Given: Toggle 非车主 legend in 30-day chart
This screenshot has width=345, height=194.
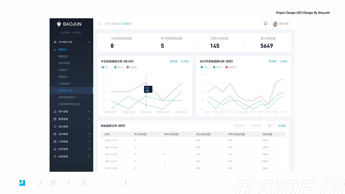Looking at the screenshot, I should point(218,67).
